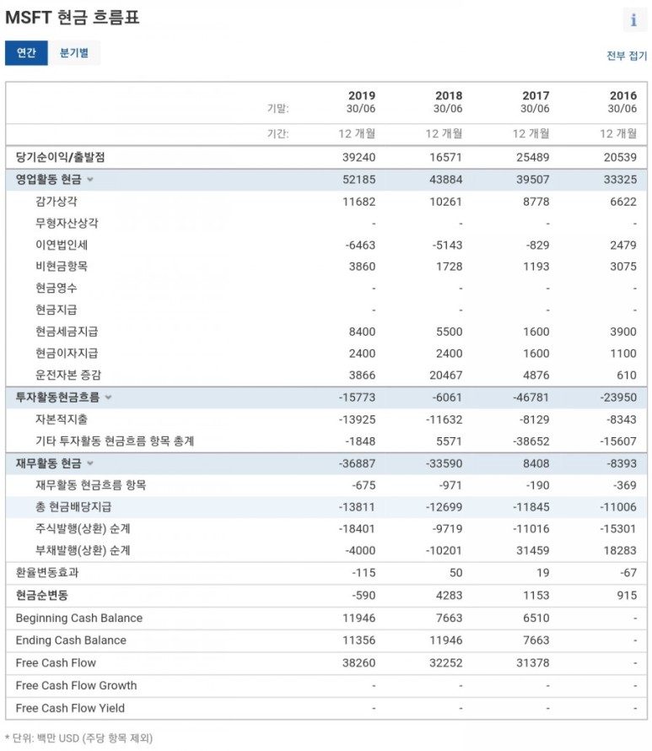Viewport: 652px width, 751px height.
Task: Select the Free Cash Flow row label
Action: tap(56, 663)
